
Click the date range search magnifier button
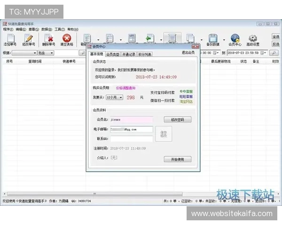[274, 53]
